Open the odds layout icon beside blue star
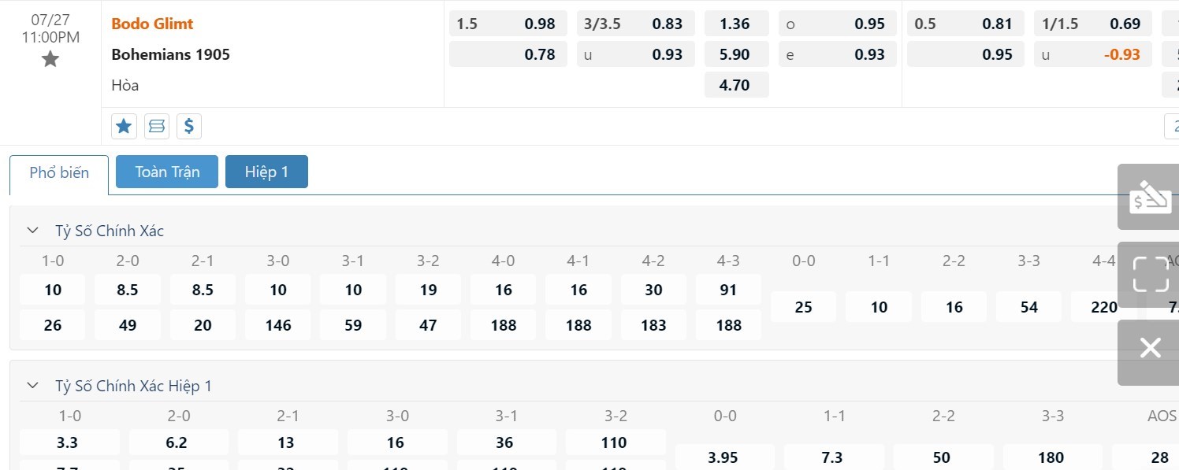Screen dimensions: 1179x470 (157, 126)
